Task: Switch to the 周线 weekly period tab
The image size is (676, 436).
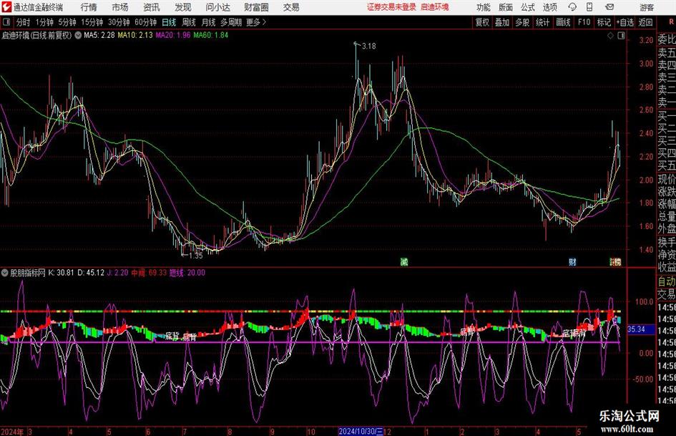Action: (x=189, y=22)
